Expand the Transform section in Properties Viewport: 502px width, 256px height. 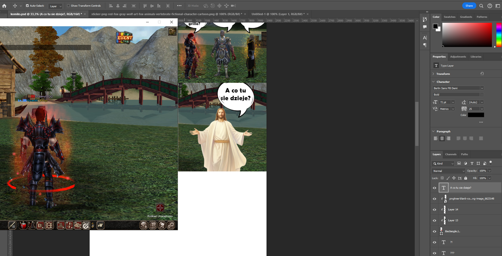(x=433, y=74)
